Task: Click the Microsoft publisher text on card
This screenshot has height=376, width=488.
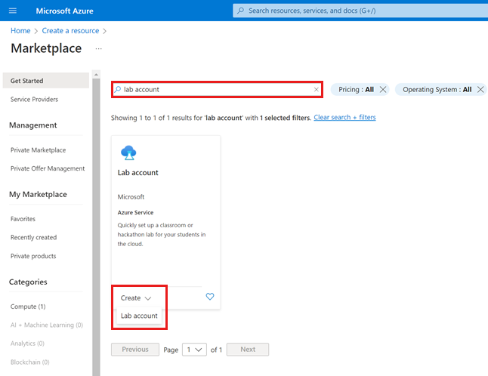Action: (x=131, y=197)
